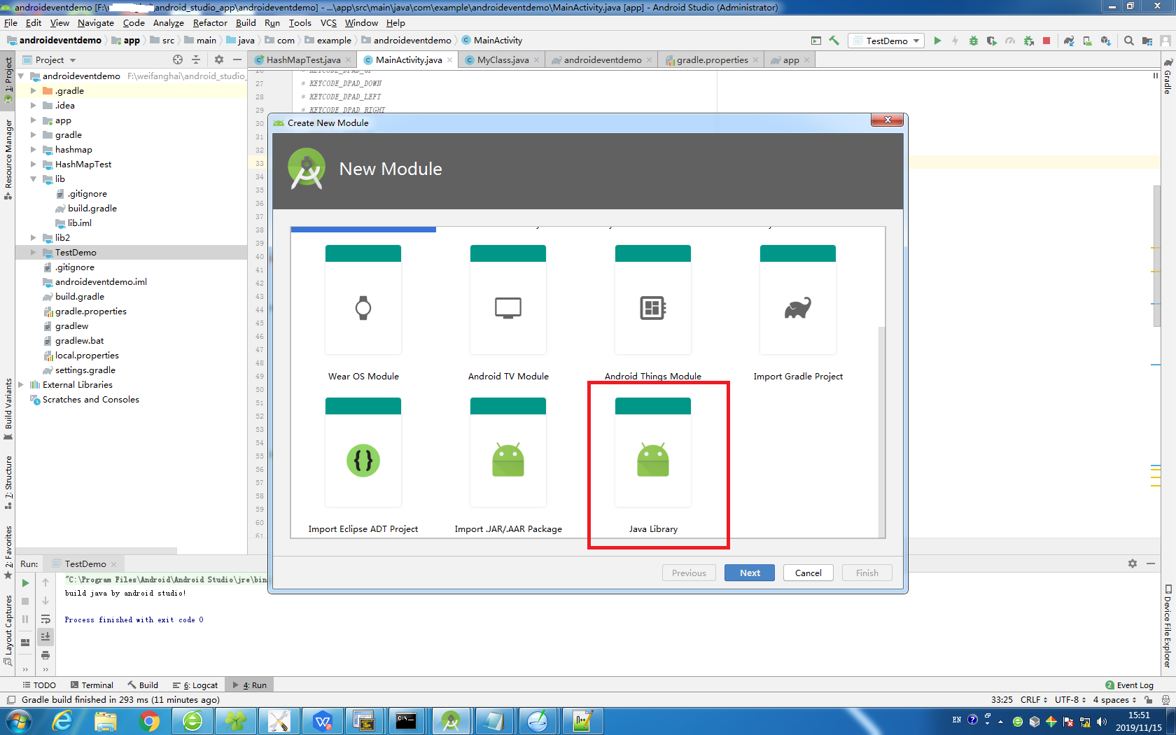Viewport: 1176px width, 735px height.
Task: Open the File menu
Action: pos(10,22)
